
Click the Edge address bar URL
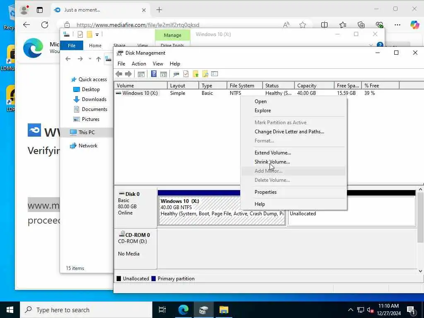tap(138, 25)
